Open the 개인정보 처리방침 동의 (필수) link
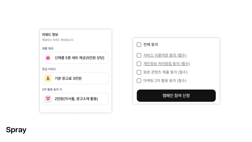 [x=167, y=64]
